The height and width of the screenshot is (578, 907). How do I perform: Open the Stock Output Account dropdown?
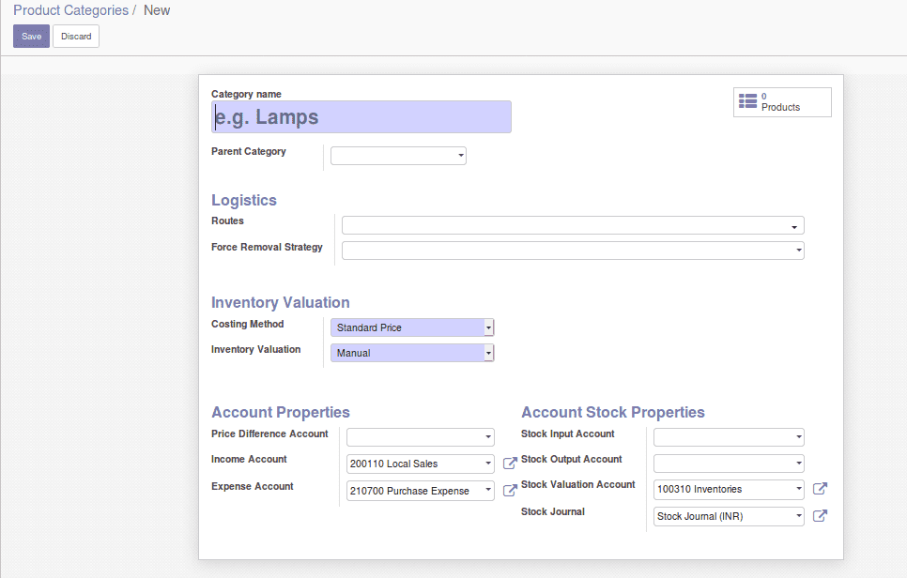729,463
